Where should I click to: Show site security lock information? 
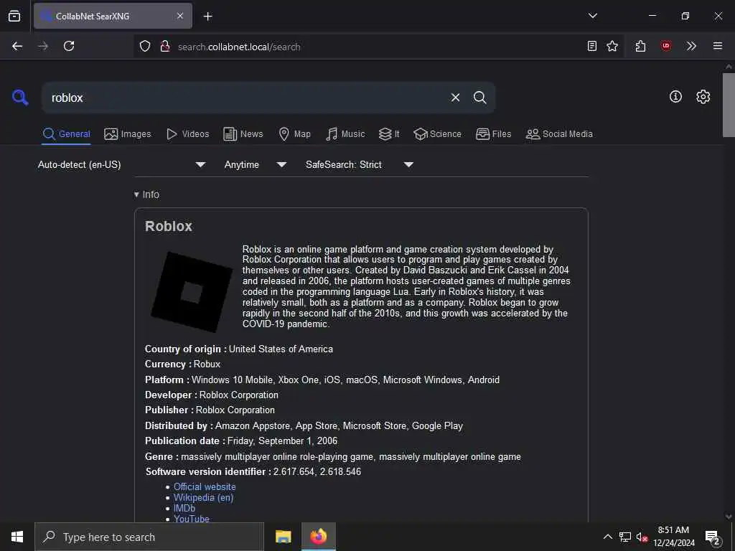(165, 46)
